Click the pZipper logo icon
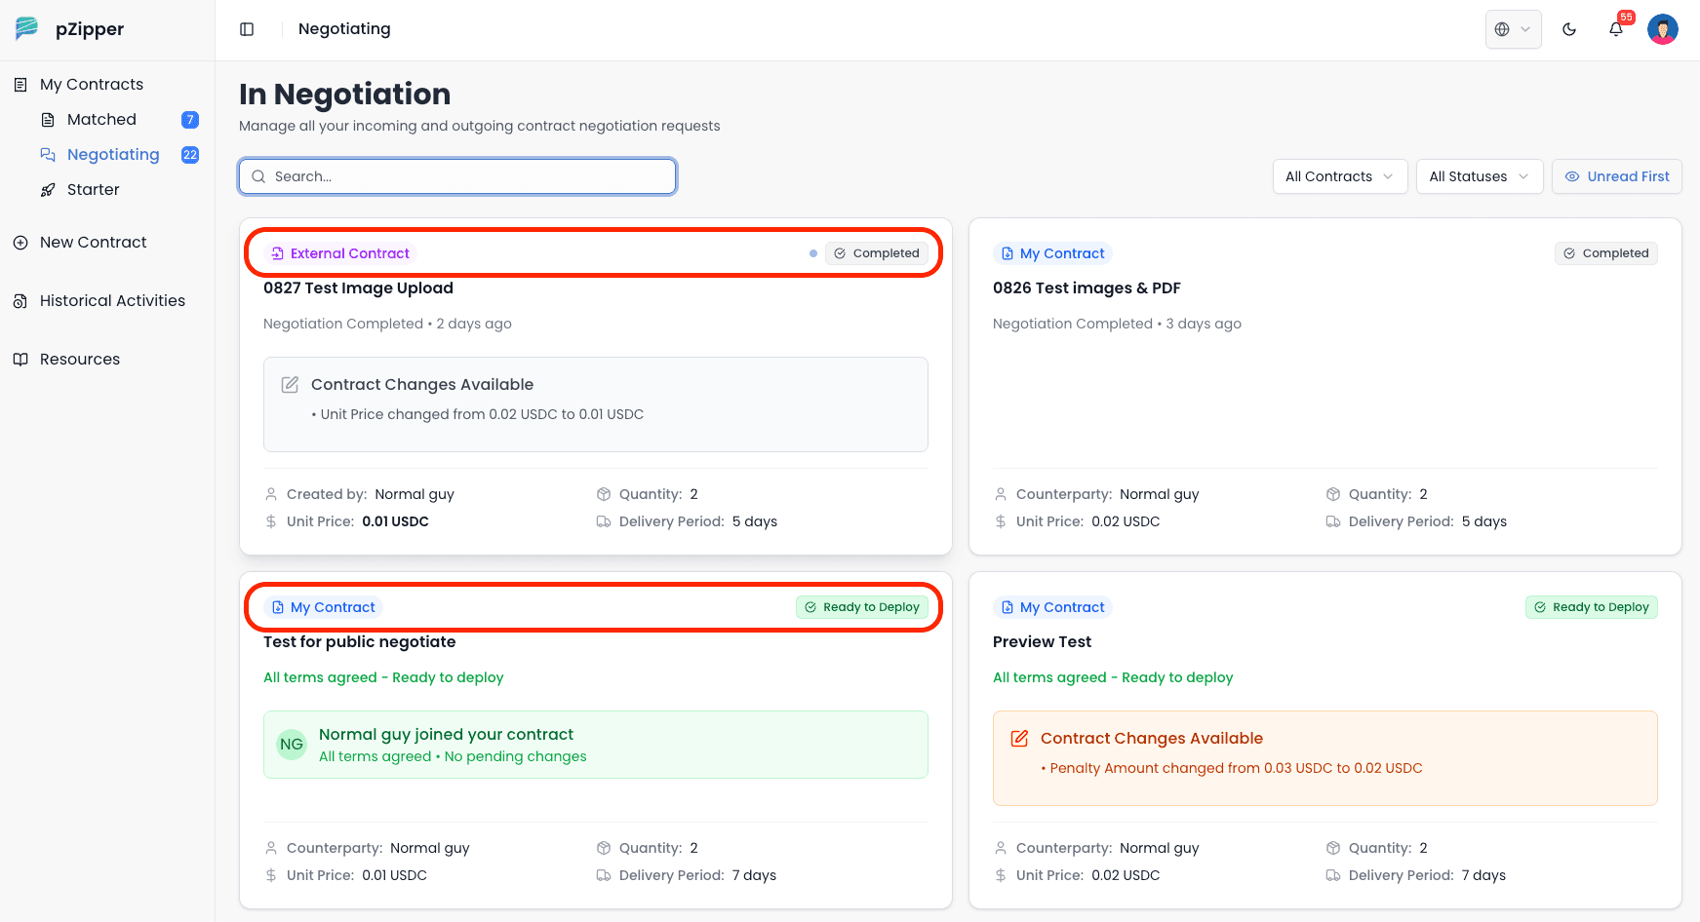 click(x=26, y=28)
